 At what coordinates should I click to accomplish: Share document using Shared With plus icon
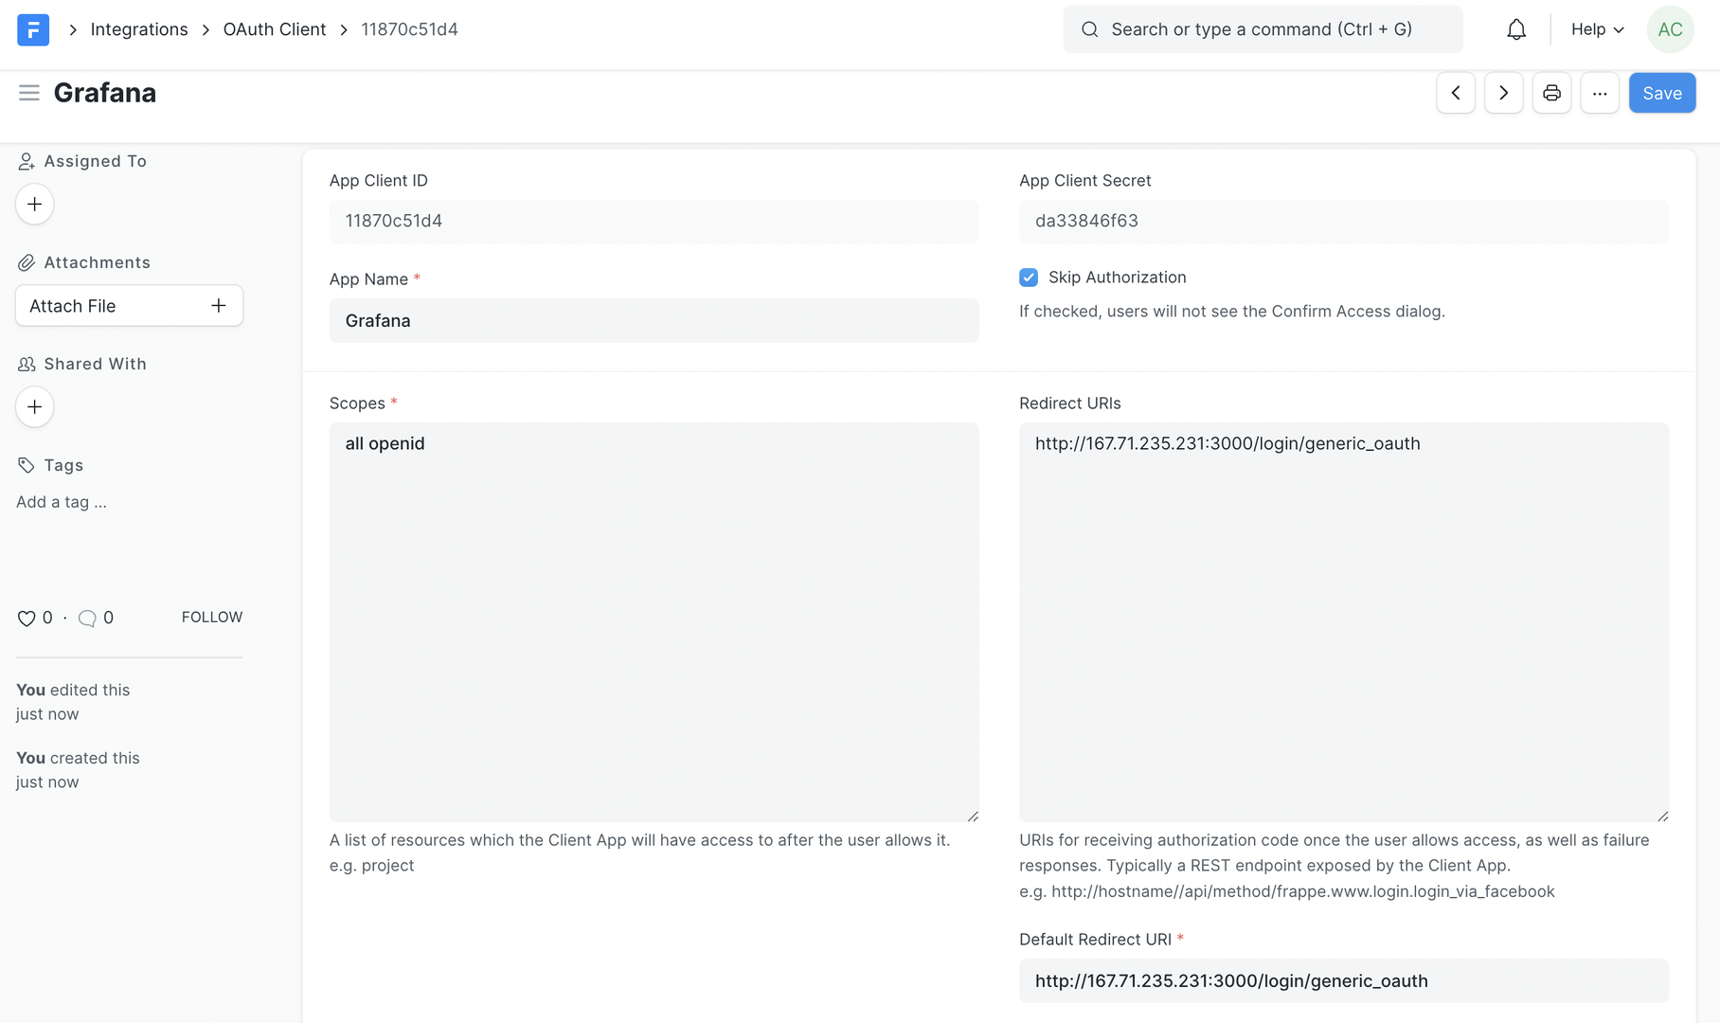(34, 406)
